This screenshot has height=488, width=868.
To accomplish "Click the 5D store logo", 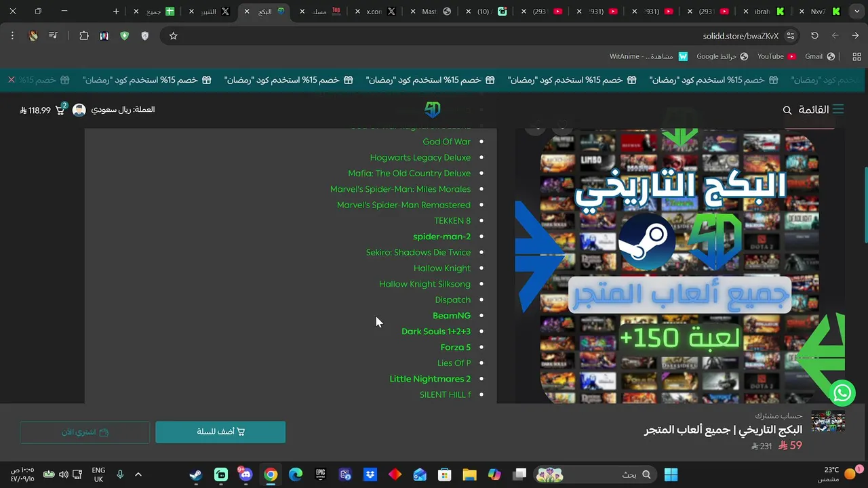I will 433,110.
